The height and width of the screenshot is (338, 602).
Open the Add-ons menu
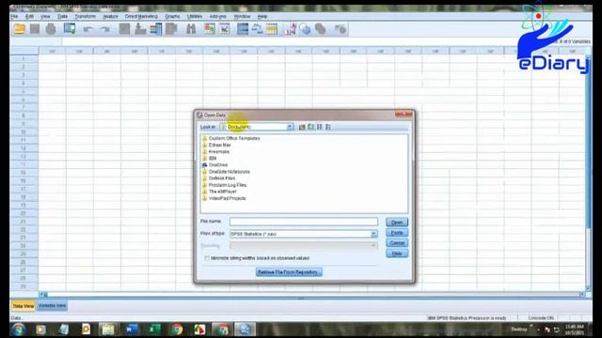[x=217, y=17]
